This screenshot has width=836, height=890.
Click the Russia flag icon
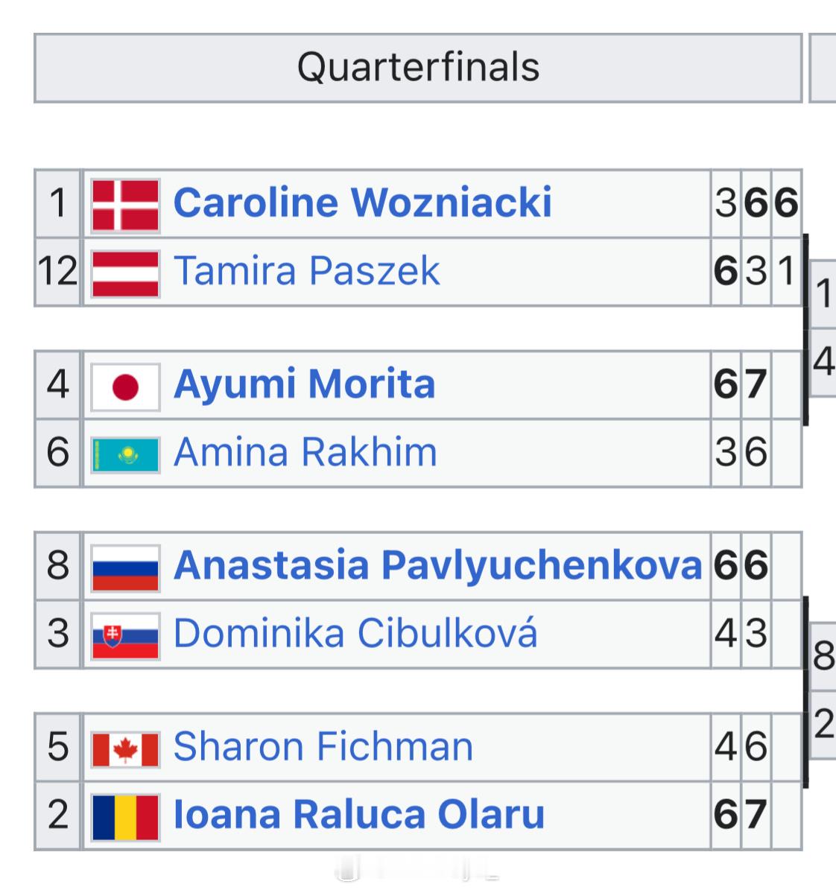pos(125,568)
